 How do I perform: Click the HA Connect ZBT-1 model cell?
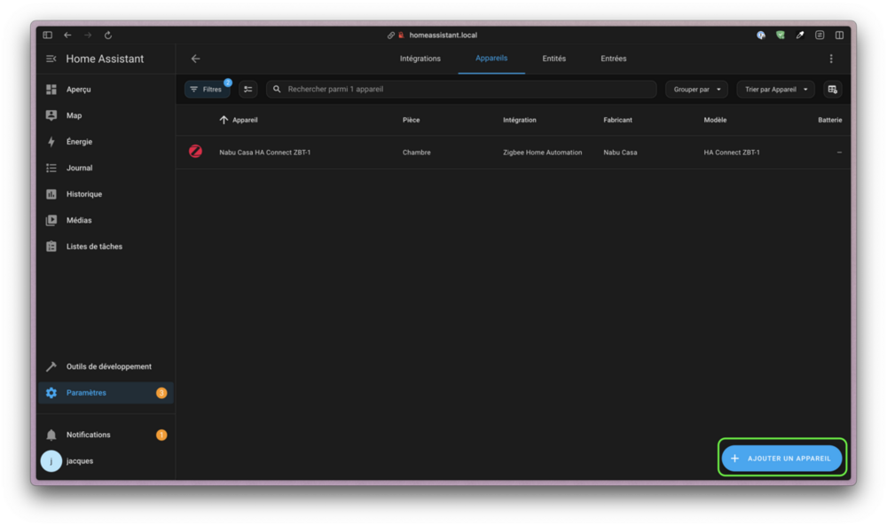pos(732,153)
